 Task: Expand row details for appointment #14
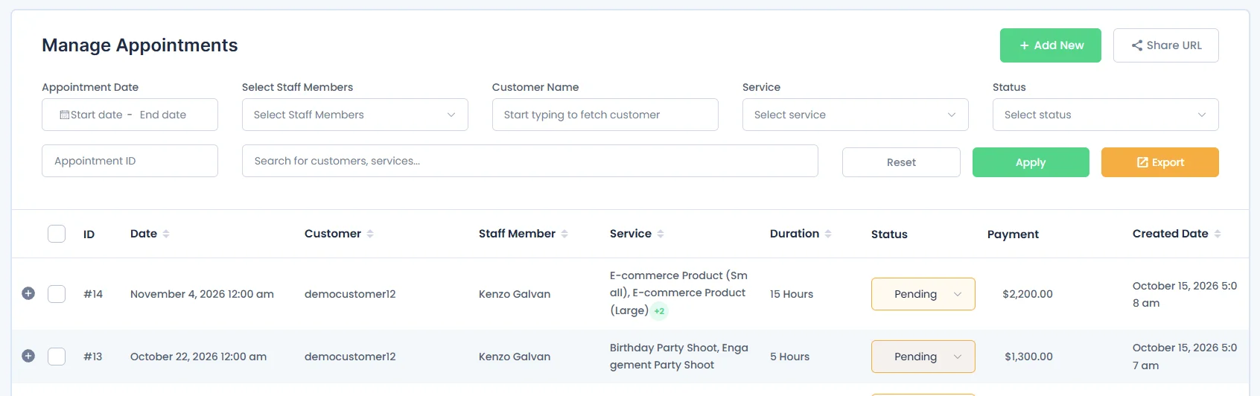(x=28, y=293)
